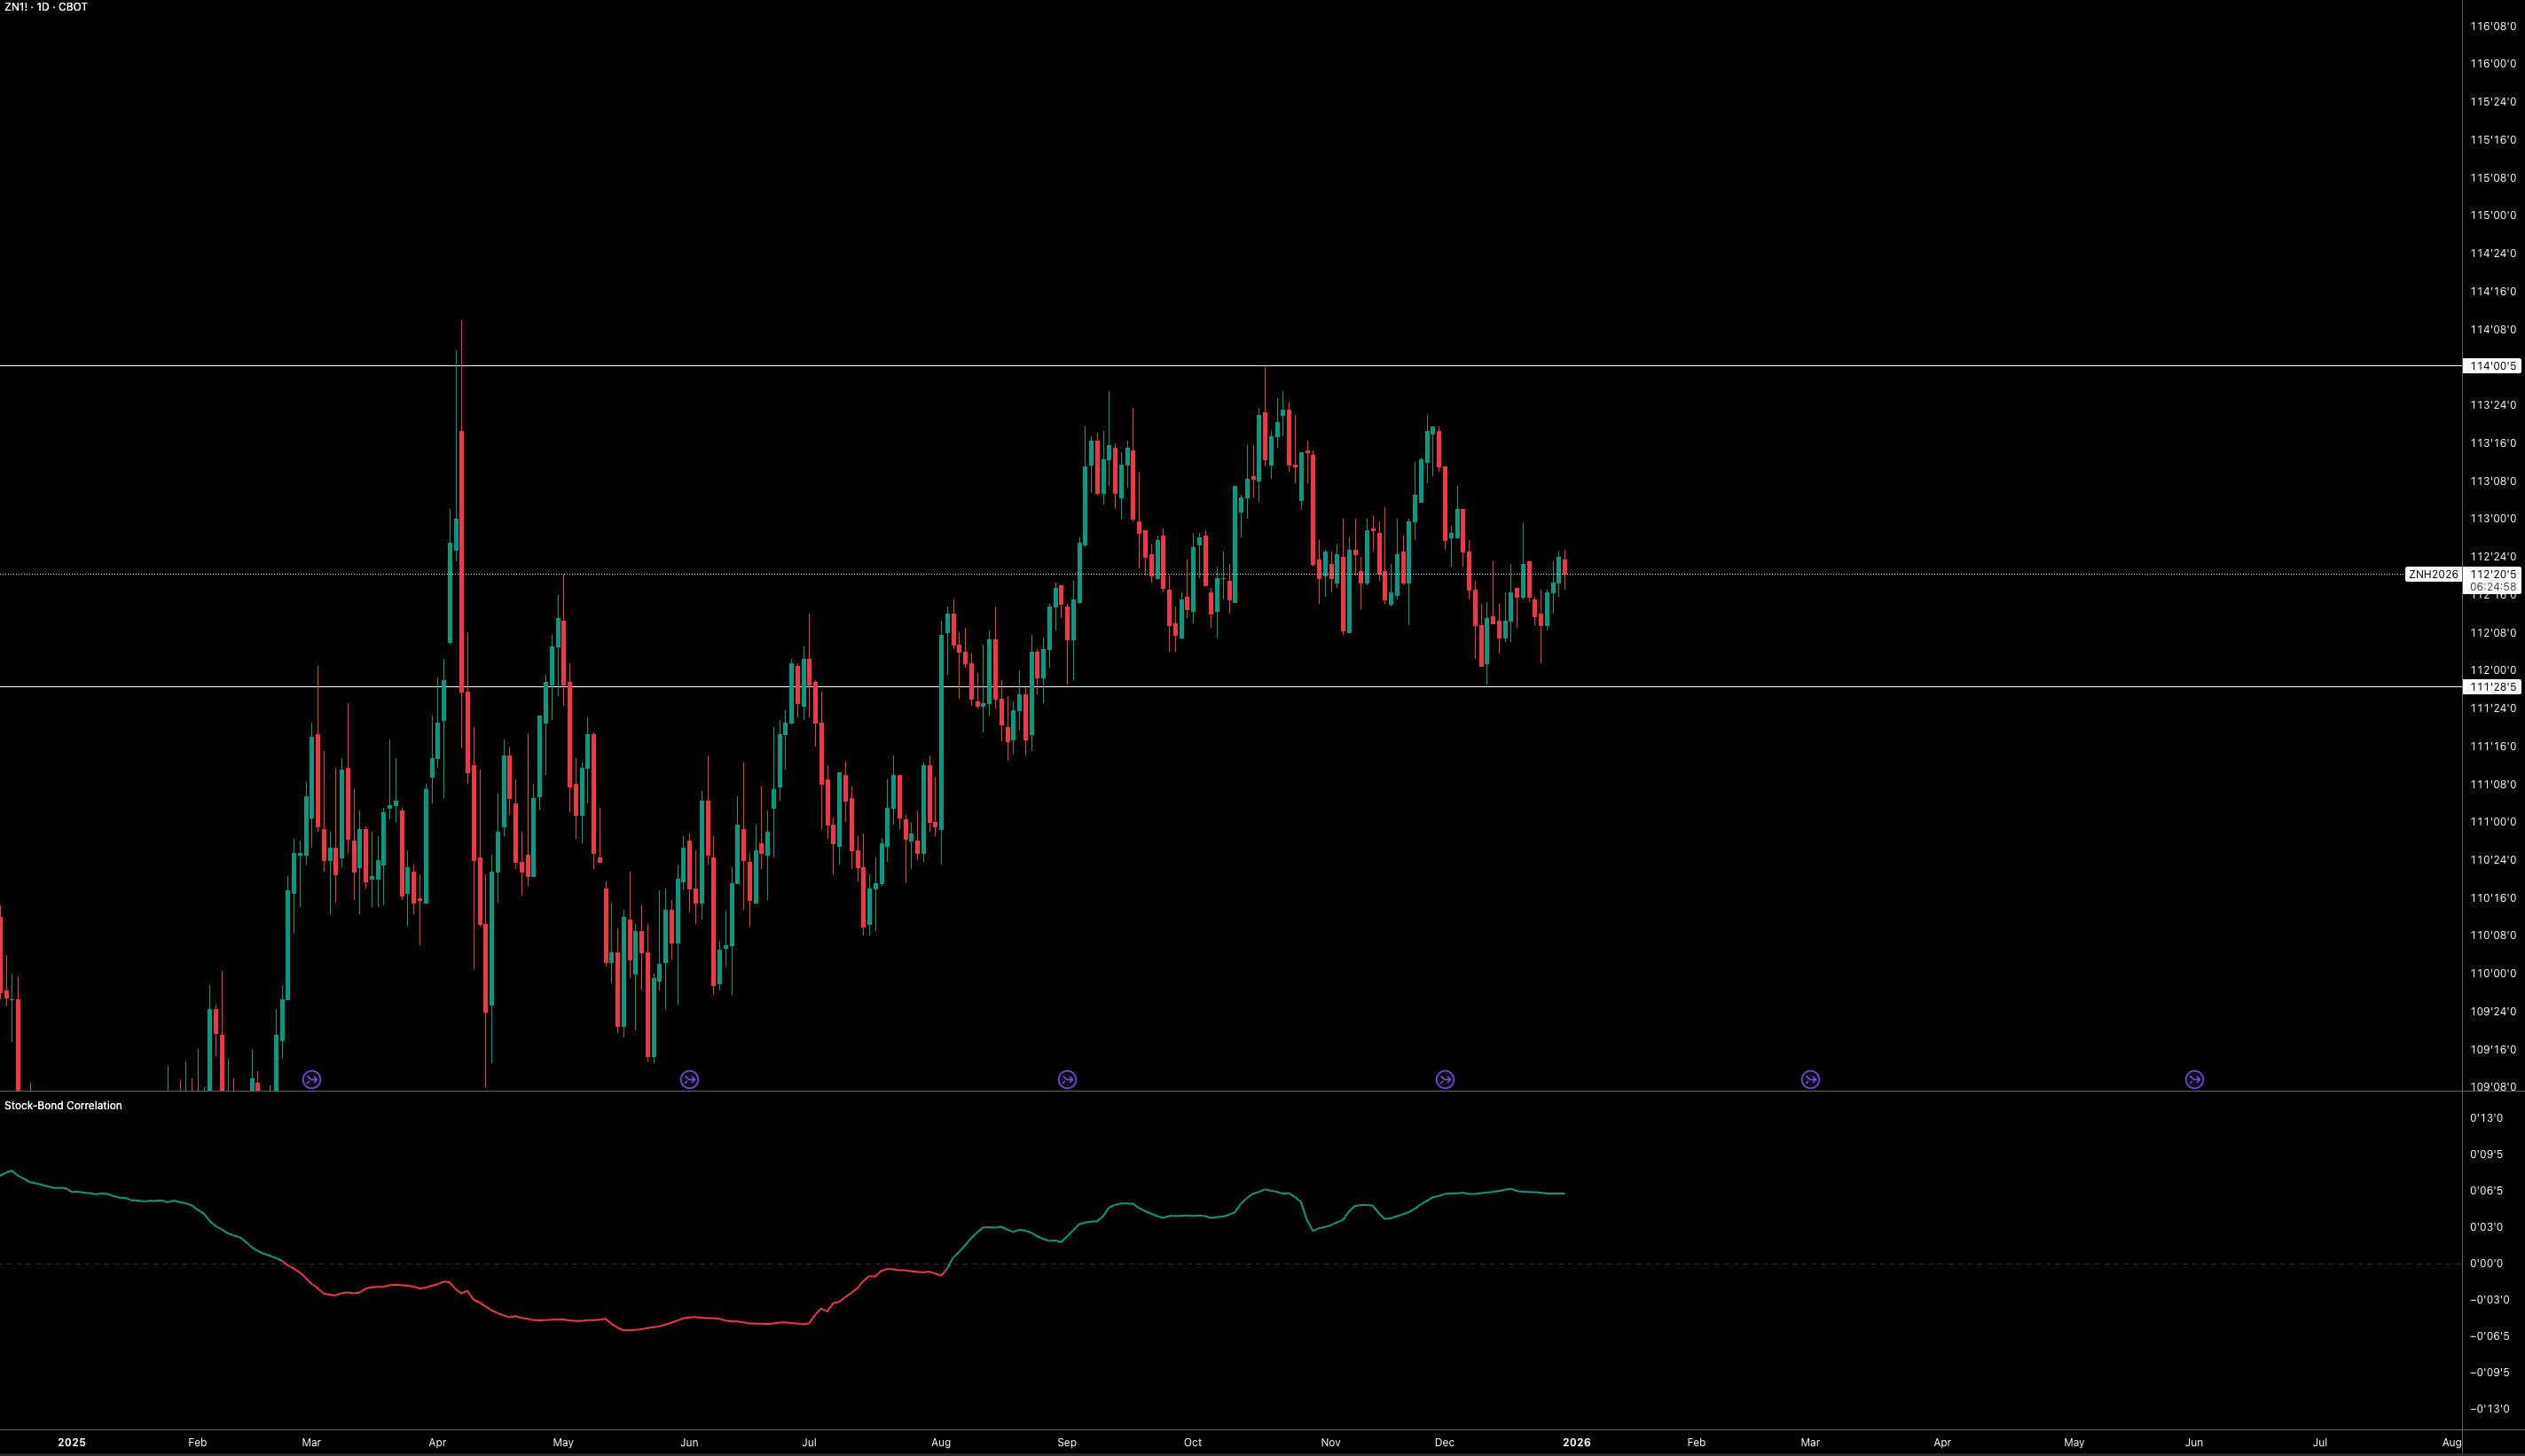Click the 2025 label on time axis
Viewport: 2525px width, 1456px height.
click(x=71, y=1442)
